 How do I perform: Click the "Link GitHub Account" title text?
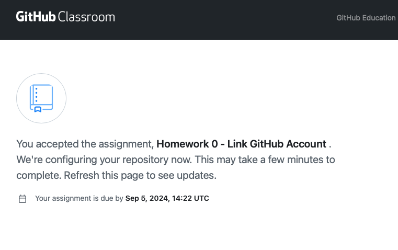point(277,144)
